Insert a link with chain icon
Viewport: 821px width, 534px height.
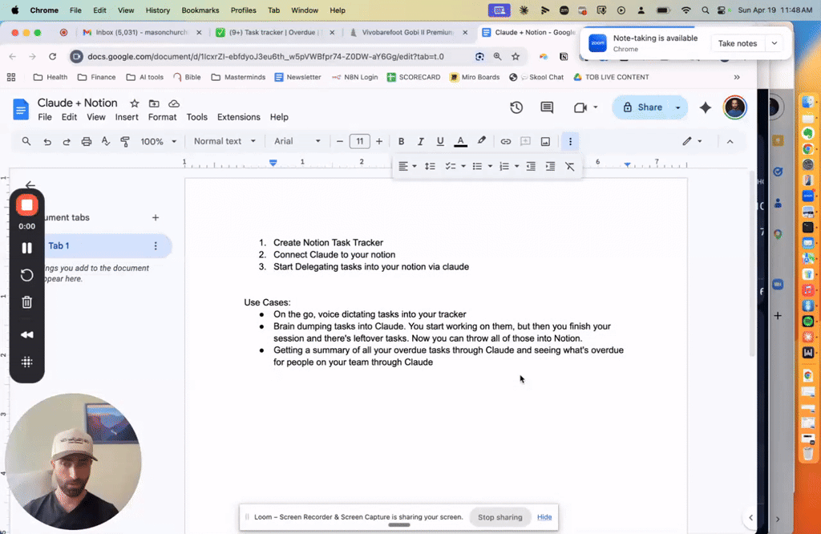(505, 141)
